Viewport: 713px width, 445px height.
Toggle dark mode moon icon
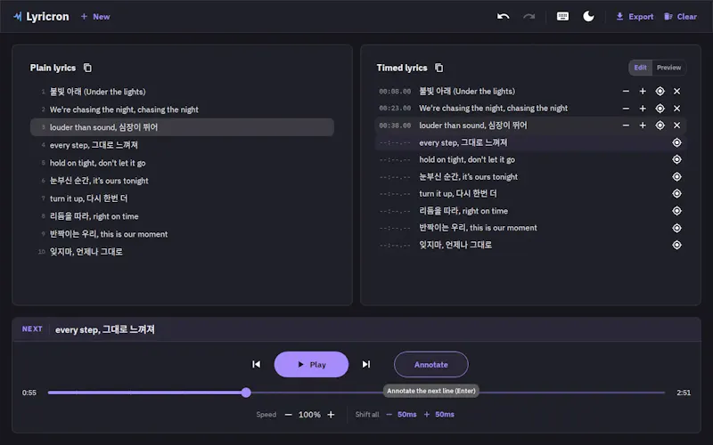[x=588, y=17]
